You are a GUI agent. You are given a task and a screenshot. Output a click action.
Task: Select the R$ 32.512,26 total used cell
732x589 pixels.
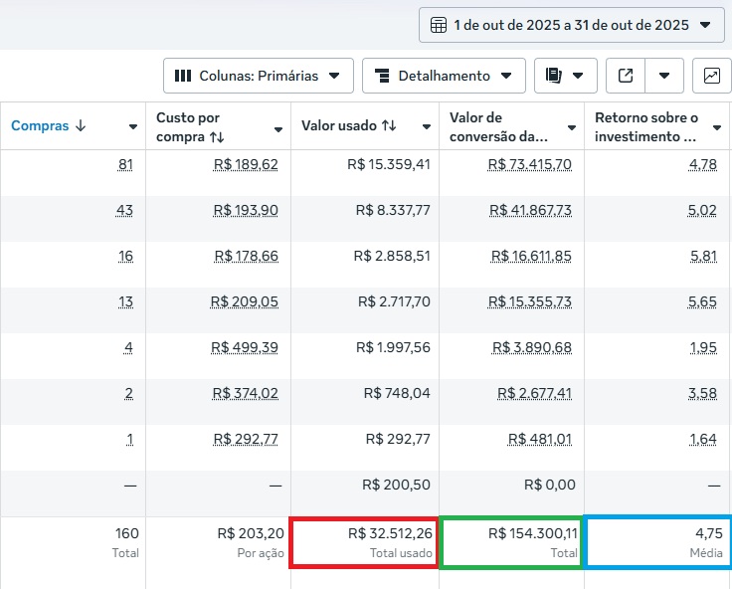tap(363, 542)
